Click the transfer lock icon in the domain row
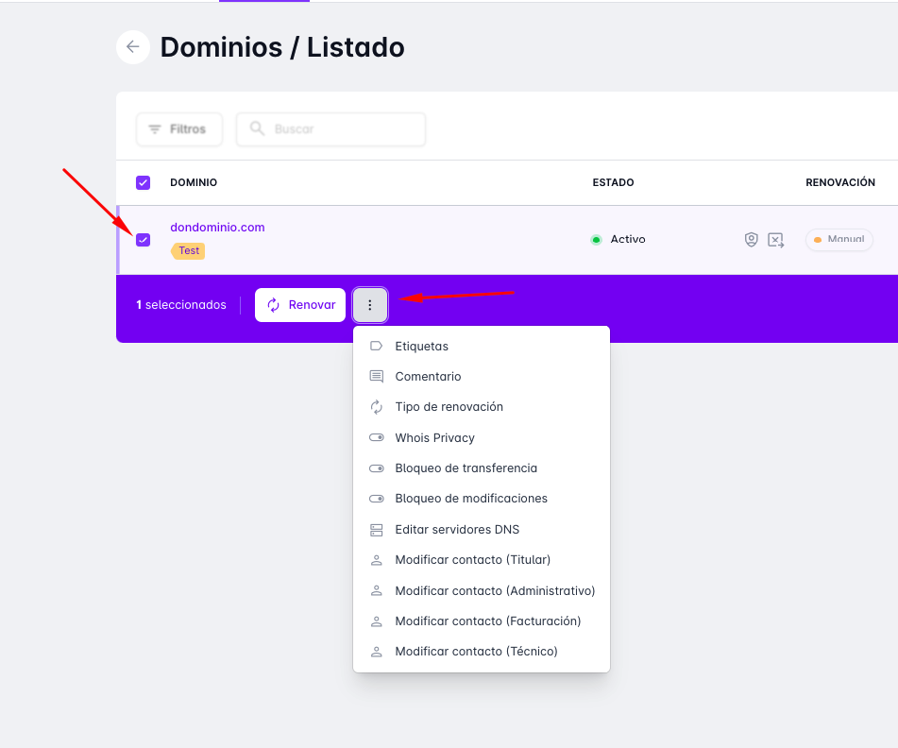 pos(775,240)
